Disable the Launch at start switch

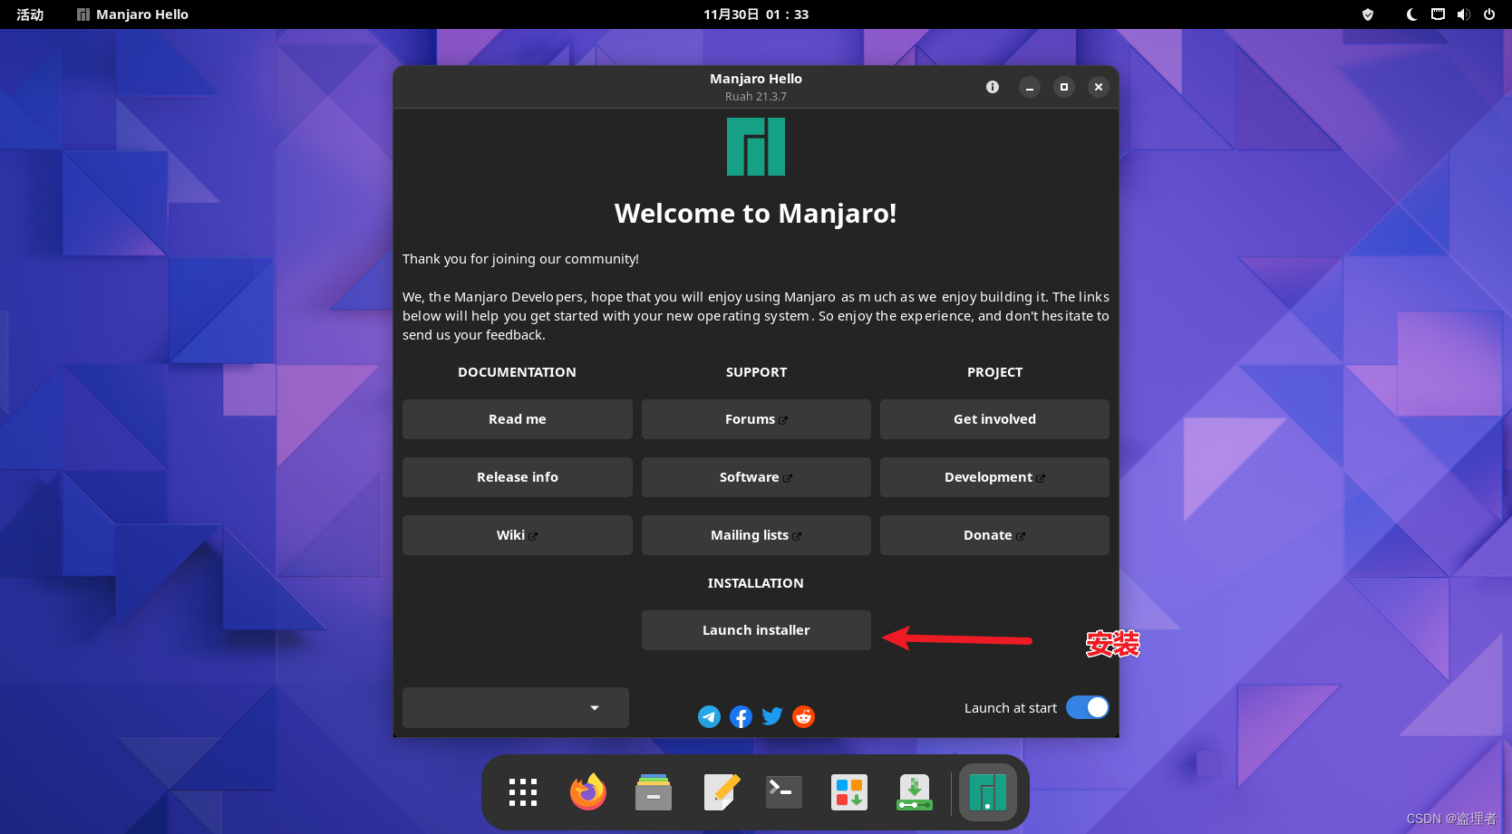point(1088,707)
